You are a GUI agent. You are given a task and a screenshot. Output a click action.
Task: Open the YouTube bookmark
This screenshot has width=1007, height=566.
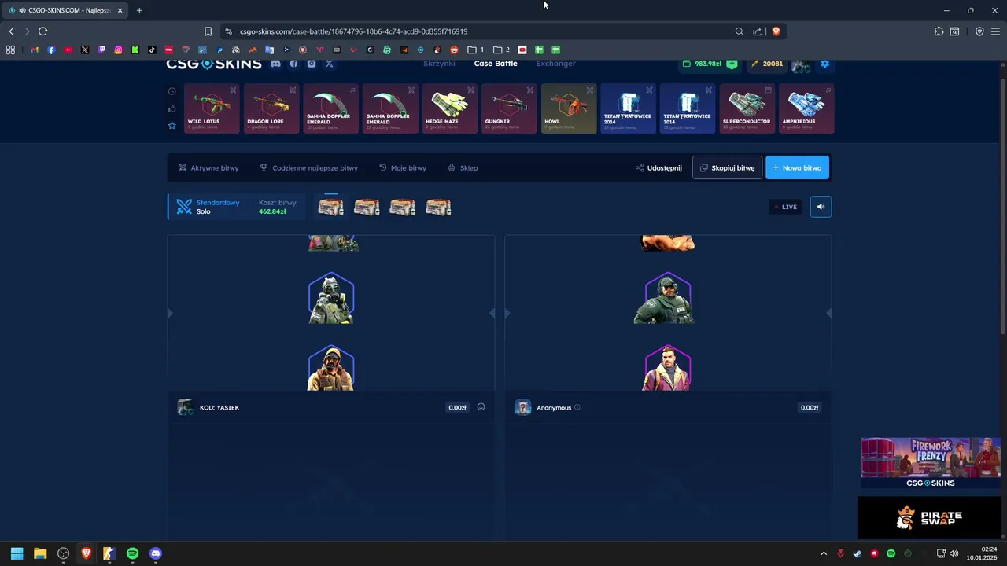(68, 50)
